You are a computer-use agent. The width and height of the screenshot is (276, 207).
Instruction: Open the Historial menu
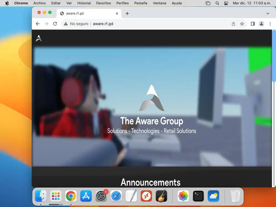[84, 3]
